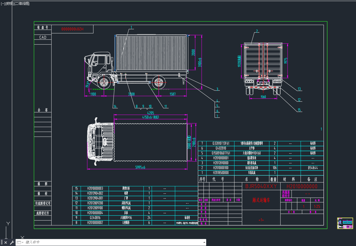356x246 pixels.
Task: Select the CAD label cell
Action: [x=43, y=37]
